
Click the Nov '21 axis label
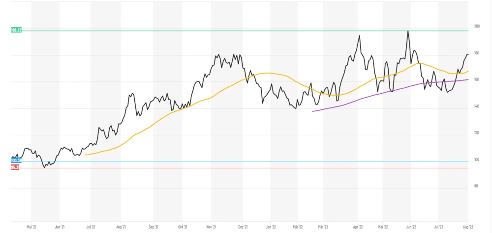tap(212, 227)
